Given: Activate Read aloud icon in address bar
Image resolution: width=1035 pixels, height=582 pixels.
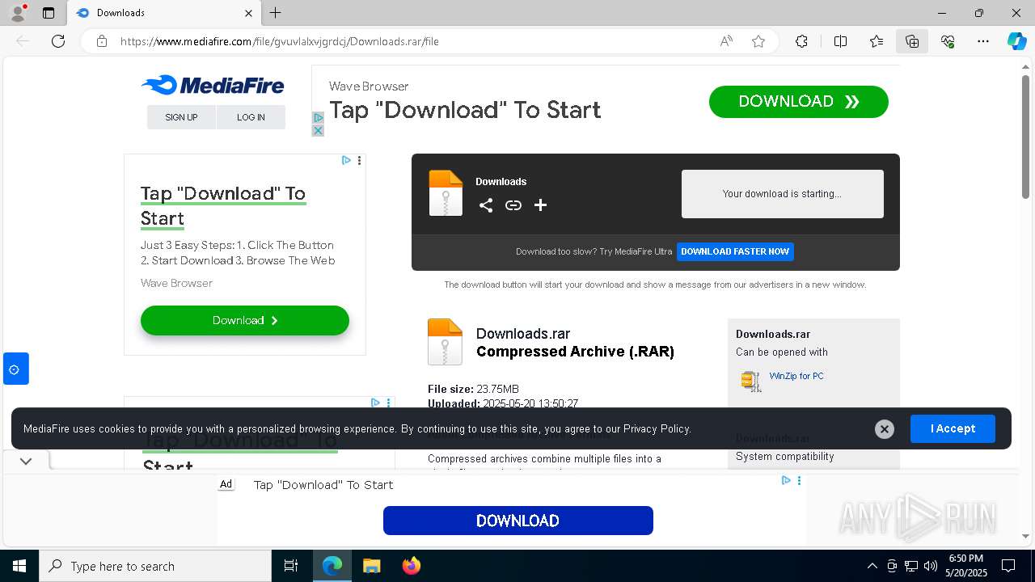Looking at the screenshot, I should pos(726,41).
